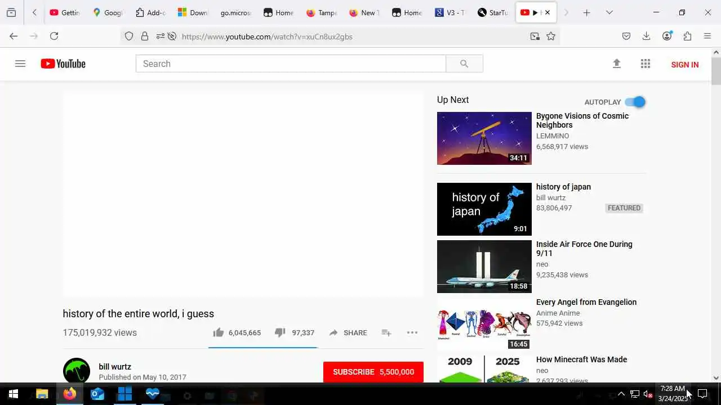Screen dimensions: 721x405
Task: Open Bygone Visions of Cosmic Neighbors title
Action: [x=582, y=120]
